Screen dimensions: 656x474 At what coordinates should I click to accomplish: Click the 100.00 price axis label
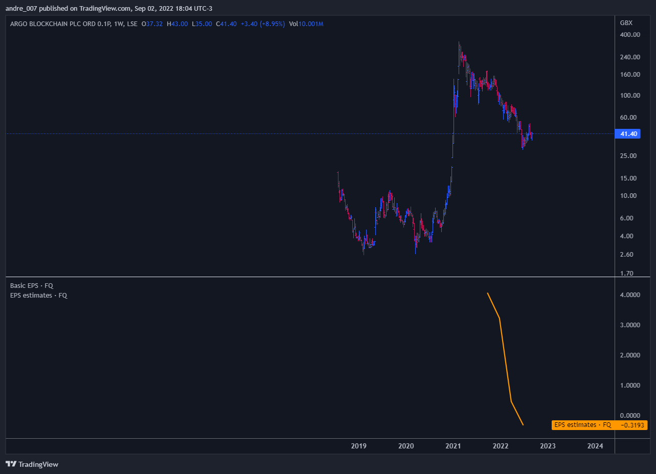click(x=630, y=96)
